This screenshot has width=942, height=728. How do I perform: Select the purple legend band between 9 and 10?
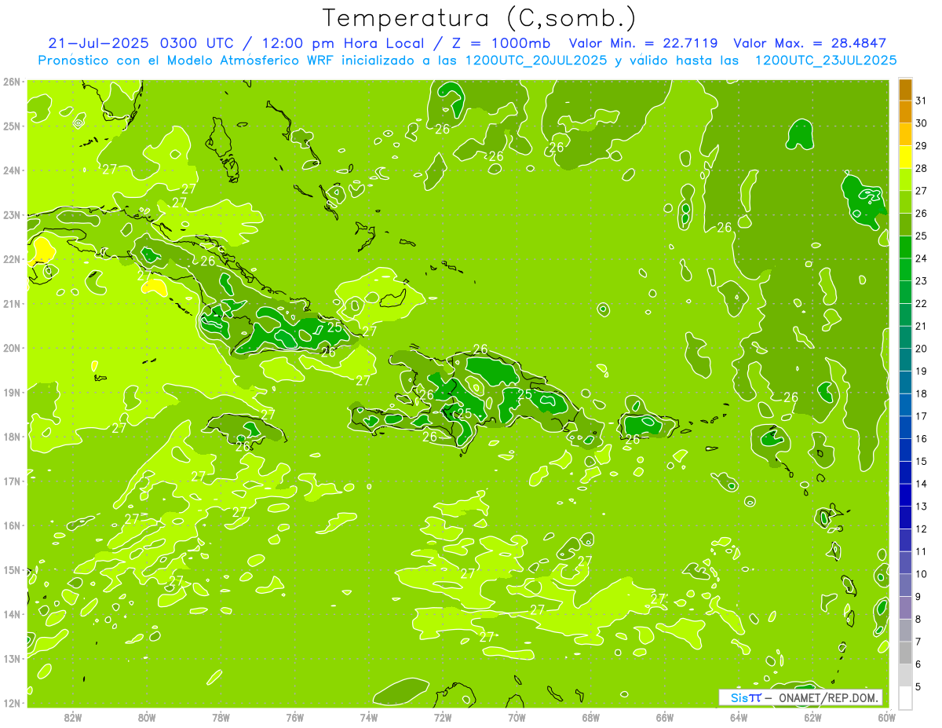click(905, 585)
